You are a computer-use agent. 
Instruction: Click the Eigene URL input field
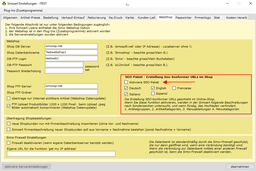tap(61, 154)
